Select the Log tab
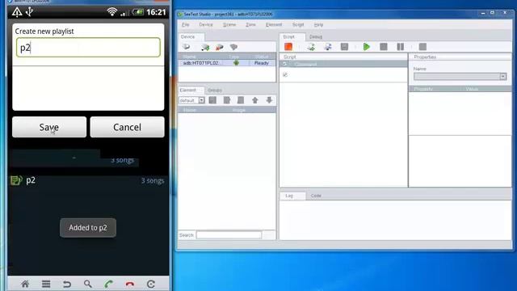This screenshot has width=517, height=291. click(x=292, y=196)
